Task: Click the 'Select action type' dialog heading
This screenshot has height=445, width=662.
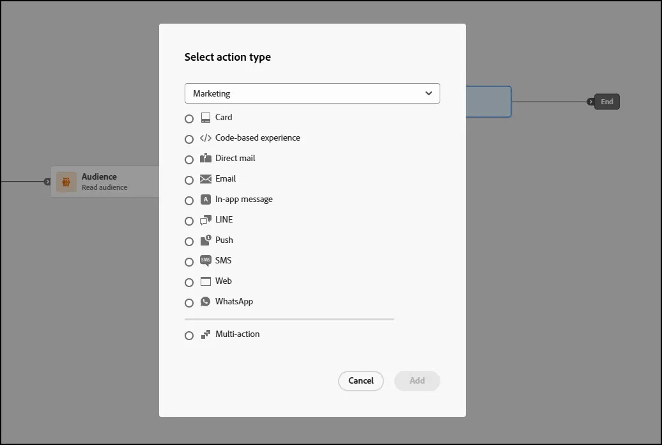Action: coord(227,57)
